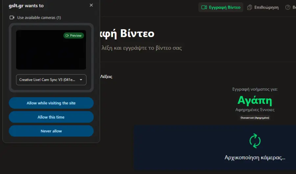Close the gslt.gr permission prompt
Image resolution: width=296 pixels, height=174 pixels.
pos(91,5)
